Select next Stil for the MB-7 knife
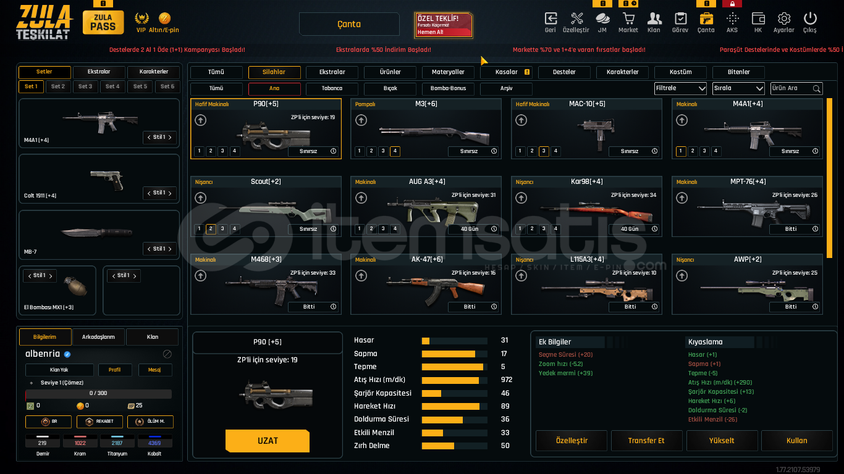This screenshot has width=844, height=474. [x=170, y=249]
